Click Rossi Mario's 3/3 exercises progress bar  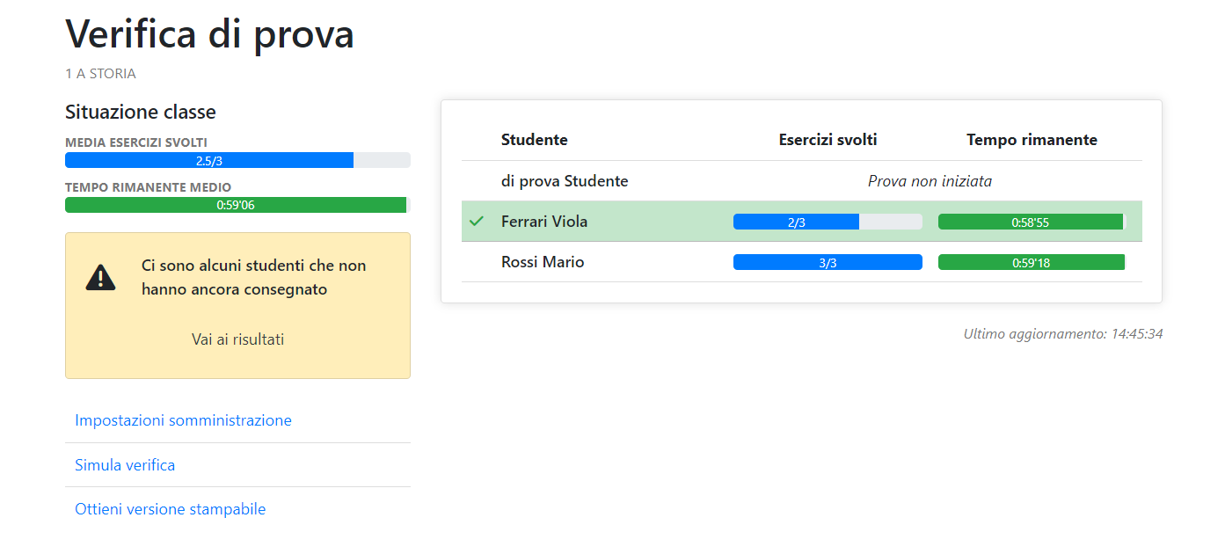828,262
